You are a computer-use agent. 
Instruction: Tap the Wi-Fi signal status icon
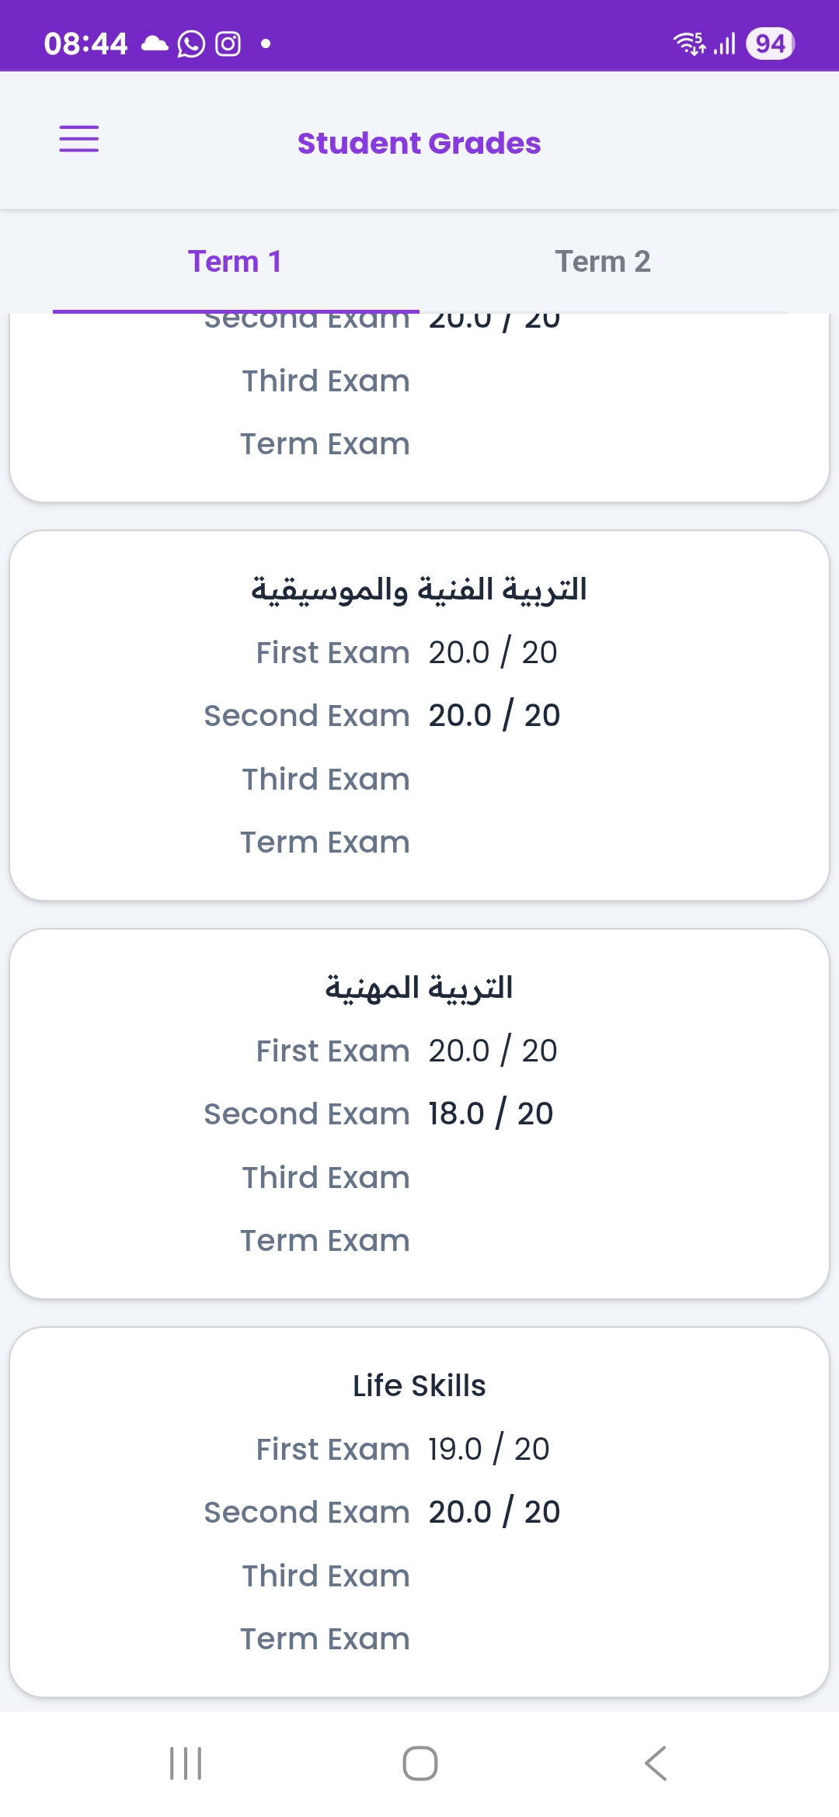tap(688, 43)
